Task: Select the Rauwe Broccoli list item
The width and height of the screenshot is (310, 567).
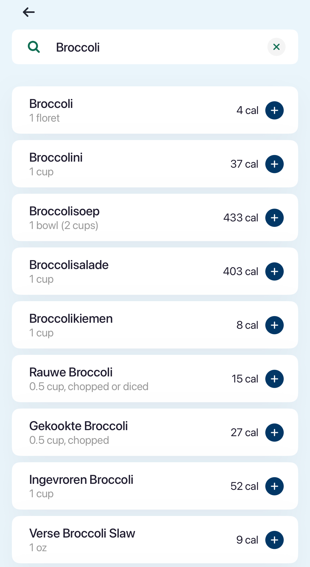Action: 118,379
